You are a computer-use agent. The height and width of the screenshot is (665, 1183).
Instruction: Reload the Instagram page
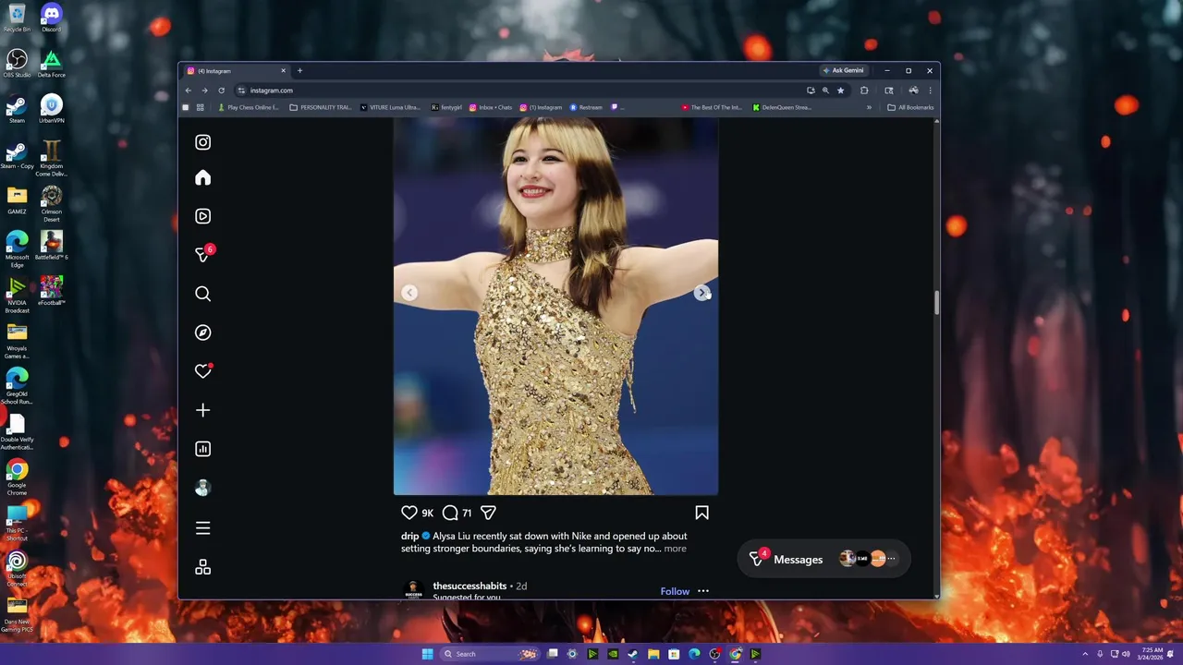tap(221, 91)
